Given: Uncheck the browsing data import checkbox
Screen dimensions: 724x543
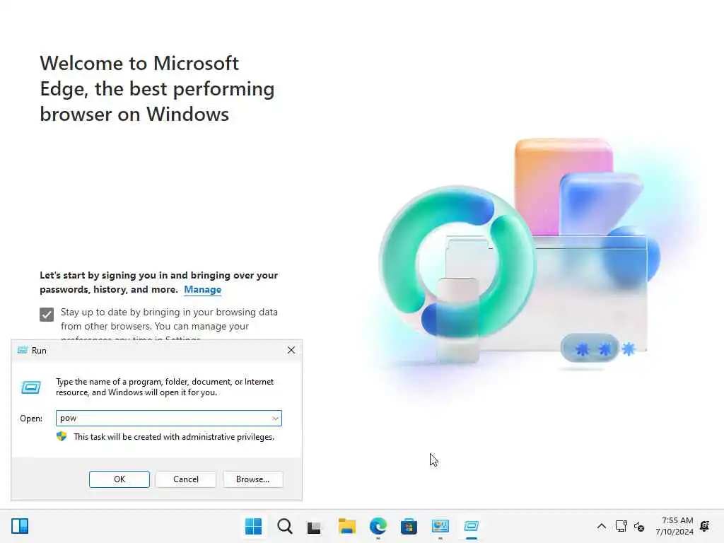Looking at the screenshot, I should click(x=47, y=315).
